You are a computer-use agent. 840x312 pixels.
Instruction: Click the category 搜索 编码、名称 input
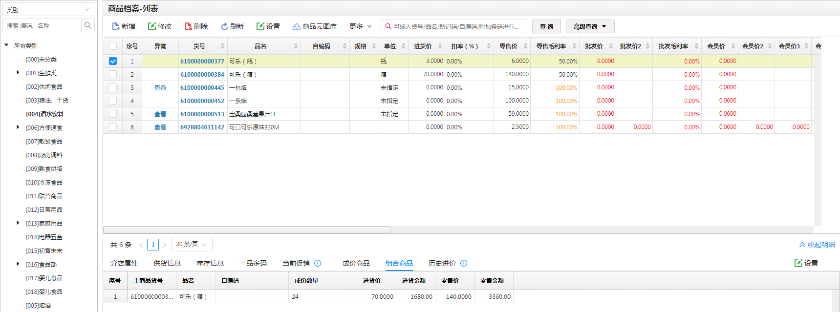click(42, 25)
